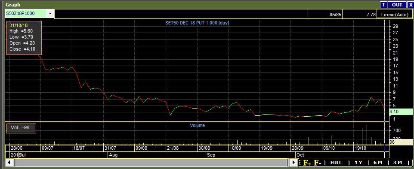This screenshot has height=169, width=414.
Task: Show FULL time range
Action: point(336,163)
